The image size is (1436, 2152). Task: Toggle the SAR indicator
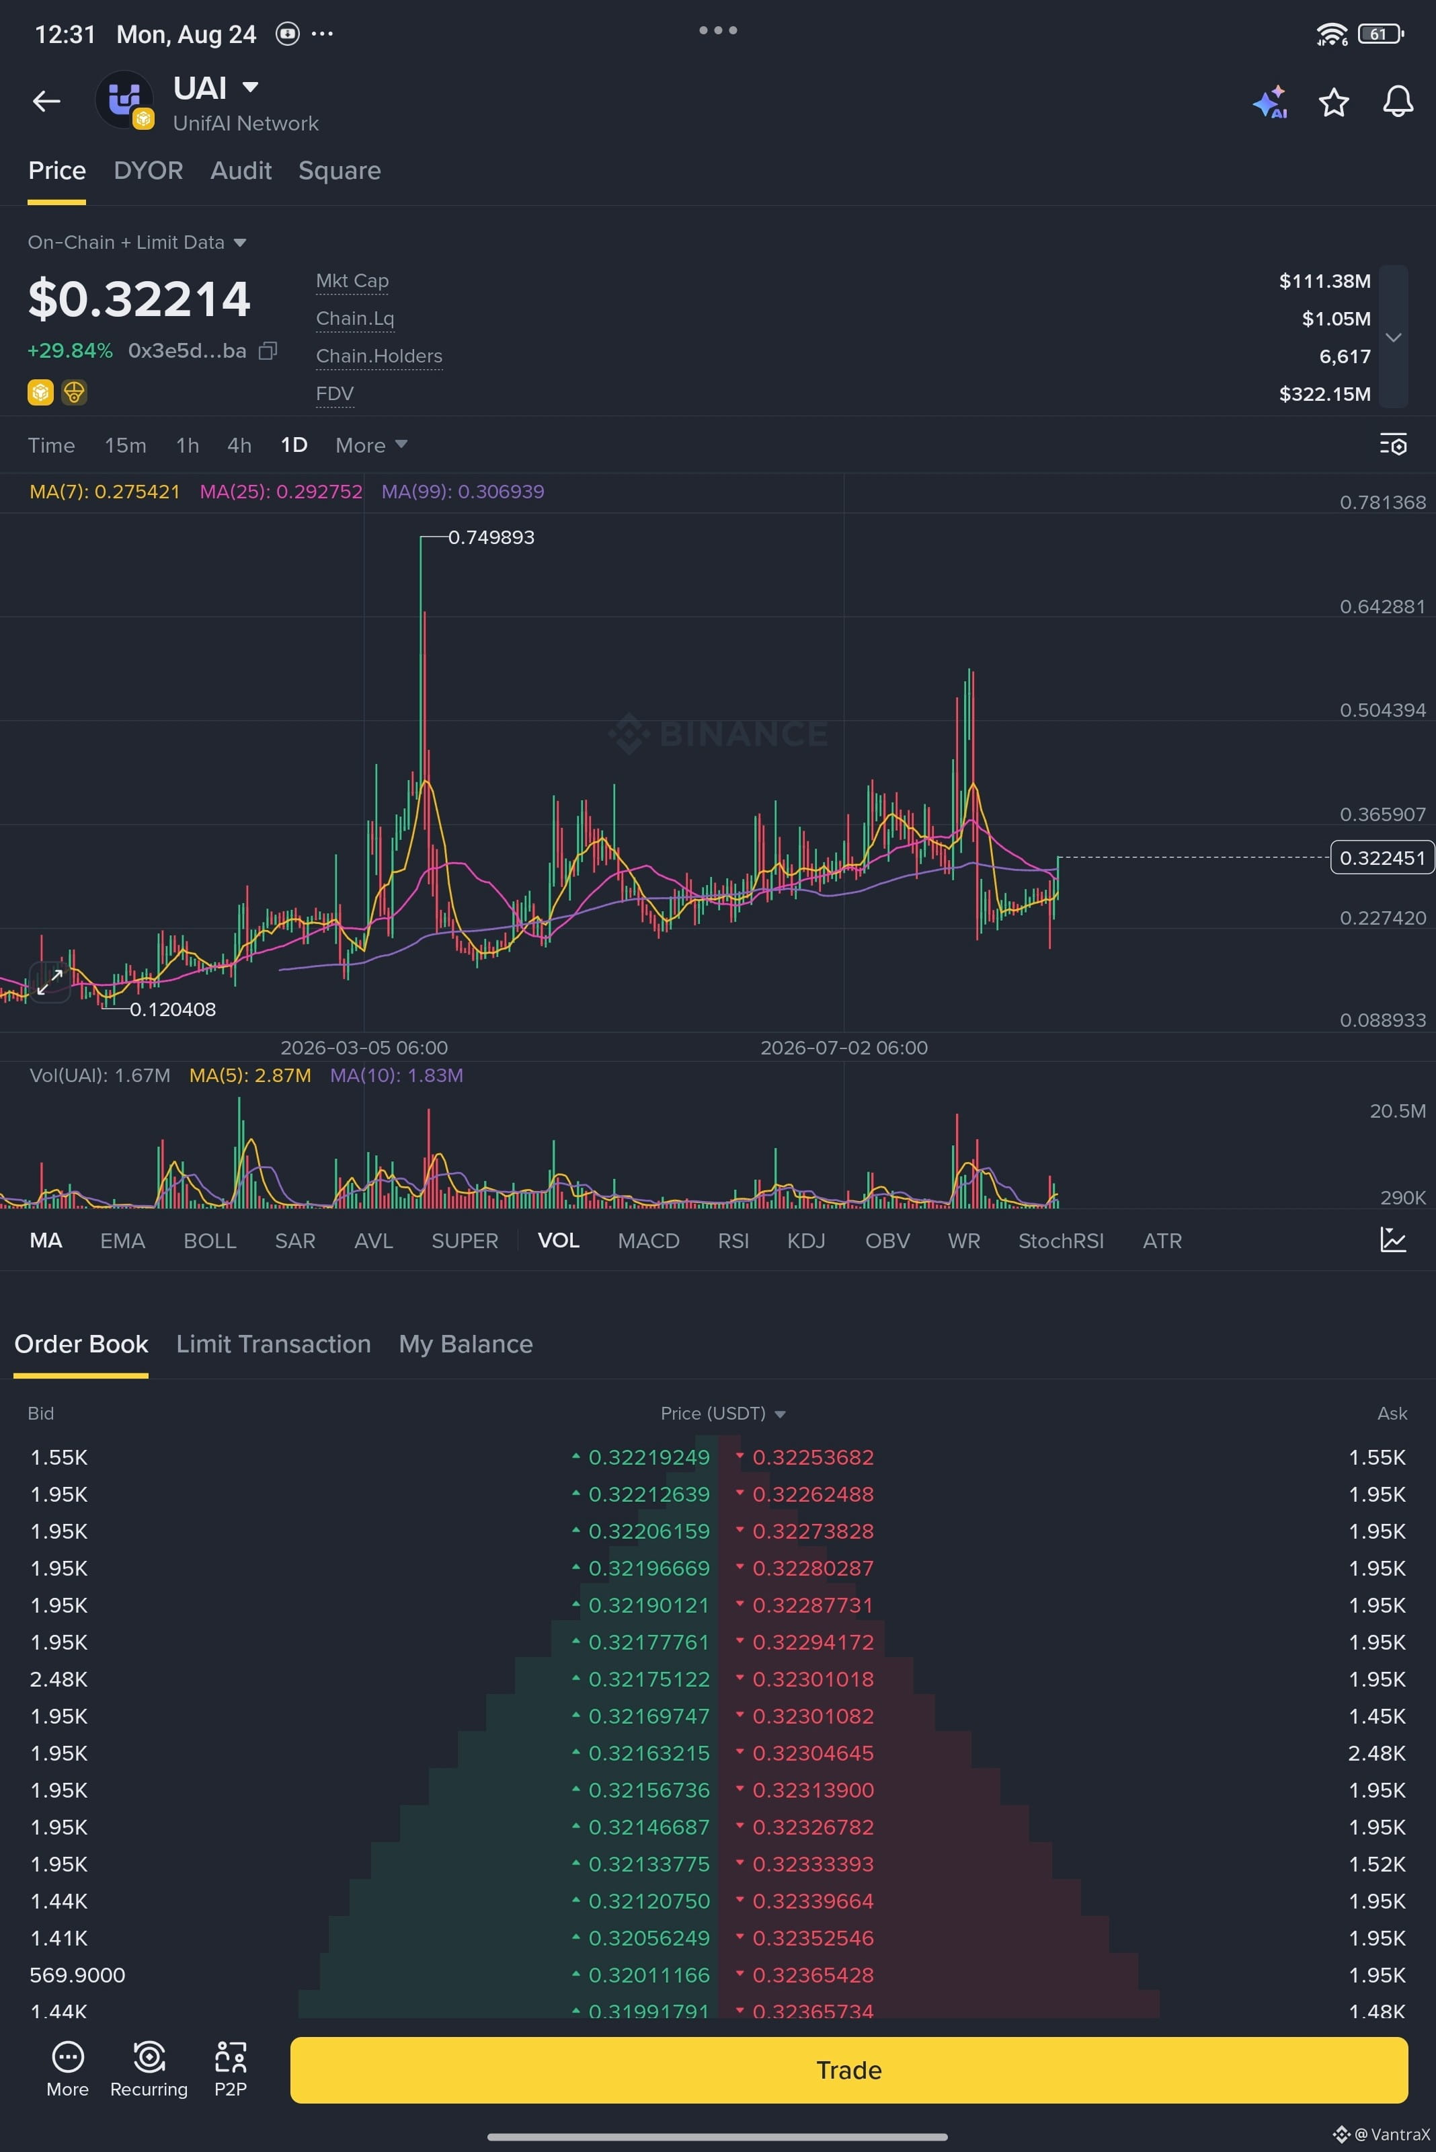[295, 1241]
